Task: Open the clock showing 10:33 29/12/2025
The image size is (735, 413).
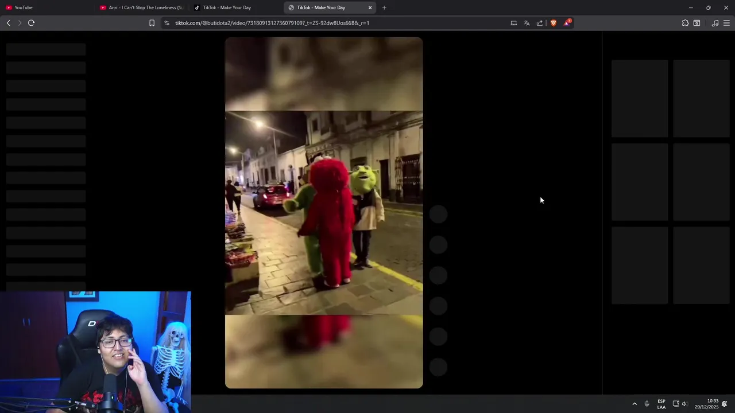Action: click(x=707, y=404)
